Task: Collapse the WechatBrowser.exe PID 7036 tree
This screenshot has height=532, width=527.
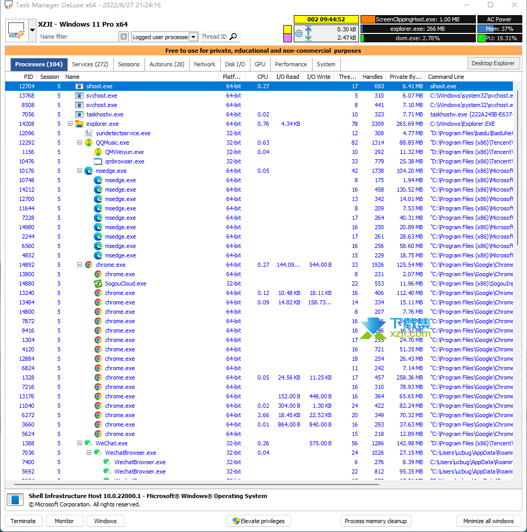Action: pyautogui.click(x=89, y=452)
